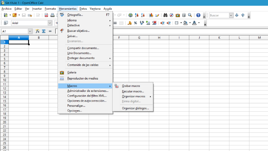This screenshot has width=268, height=151.
Task: Click the export as PDF icon
Action: (46, 15)
